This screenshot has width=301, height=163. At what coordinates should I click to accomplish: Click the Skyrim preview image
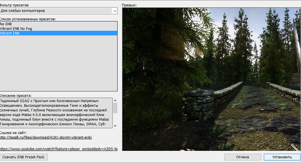pos(211,79)
